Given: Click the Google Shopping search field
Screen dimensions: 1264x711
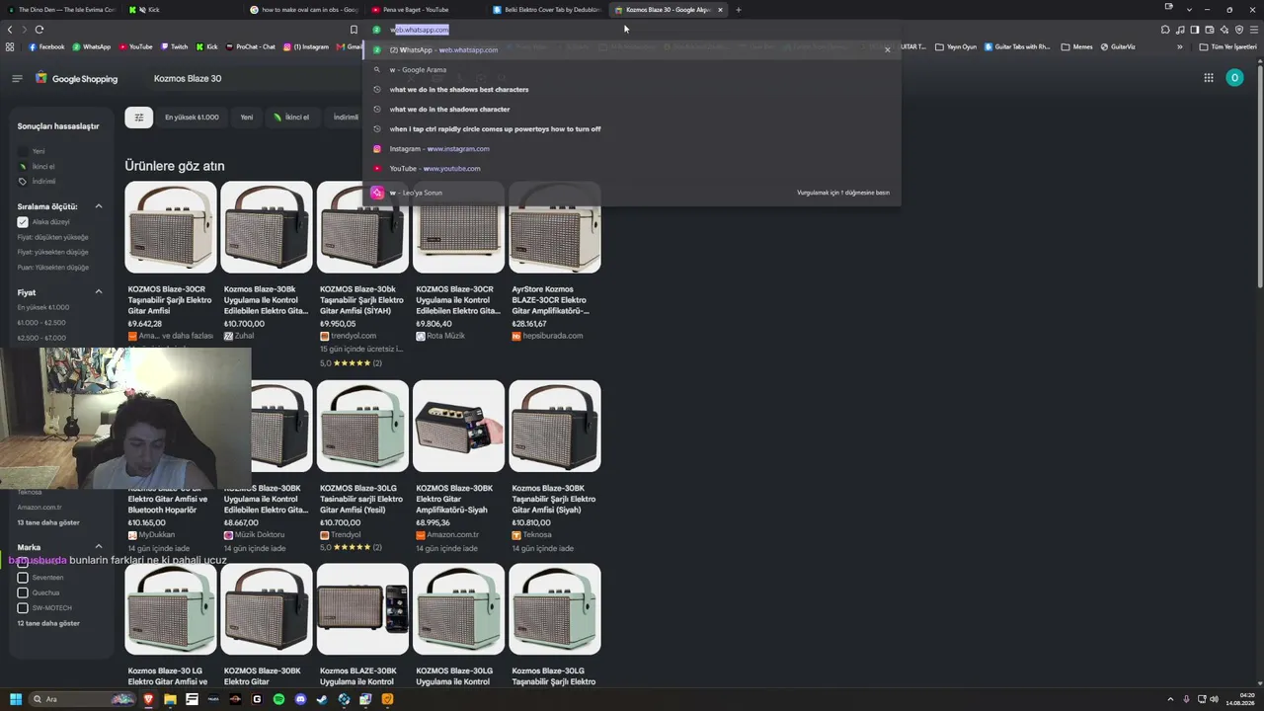Looking at the screenshot, I should pyautogui.click(x=257, y=78).
